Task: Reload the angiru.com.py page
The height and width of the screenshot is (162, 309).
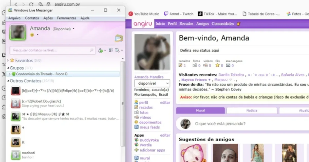Action: 31,4
